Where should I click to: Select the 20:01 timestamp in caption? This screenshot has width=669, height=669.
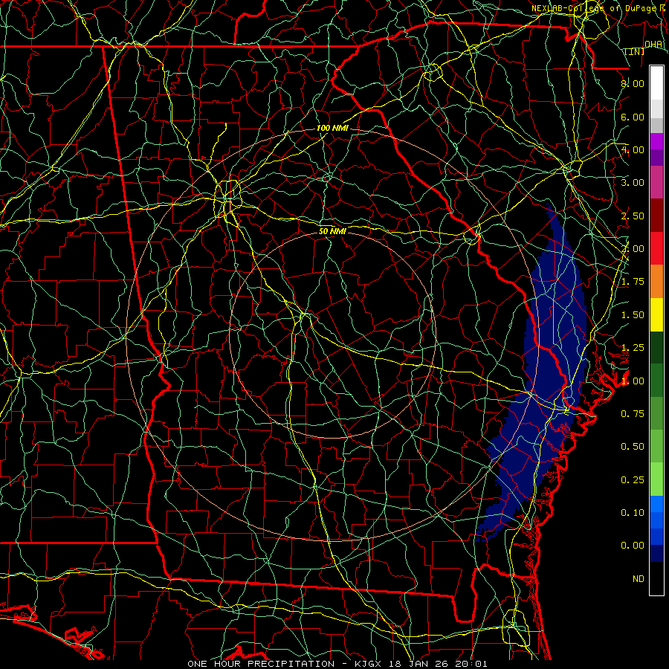pyautogui.click(x=471, y=664)
